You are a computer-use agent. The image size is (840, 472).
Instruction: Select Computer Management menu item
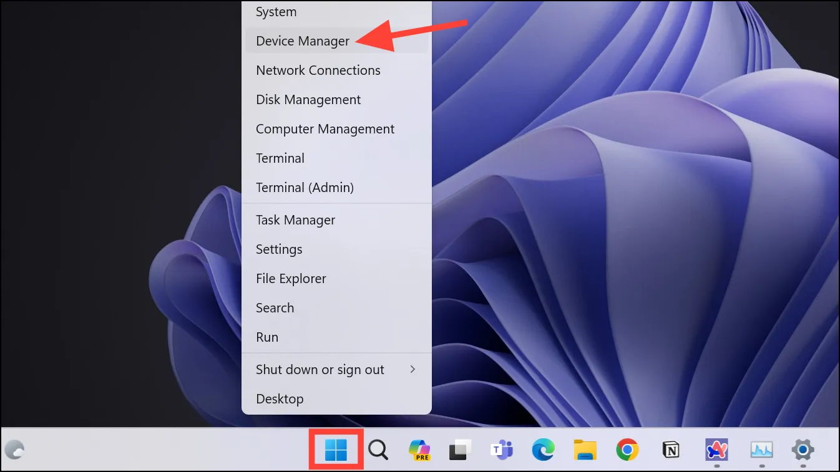325,129
